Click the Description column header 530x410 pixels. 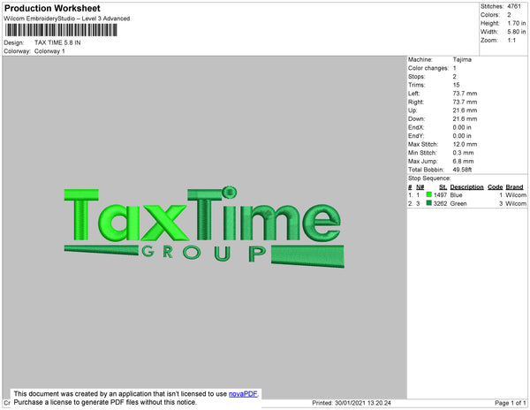(x=466, y=187)
